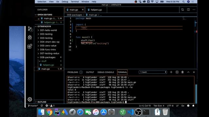Viewport: 209px width, 117px height.
Task: Click the errors and warnings status indicator
Action: 50,106
